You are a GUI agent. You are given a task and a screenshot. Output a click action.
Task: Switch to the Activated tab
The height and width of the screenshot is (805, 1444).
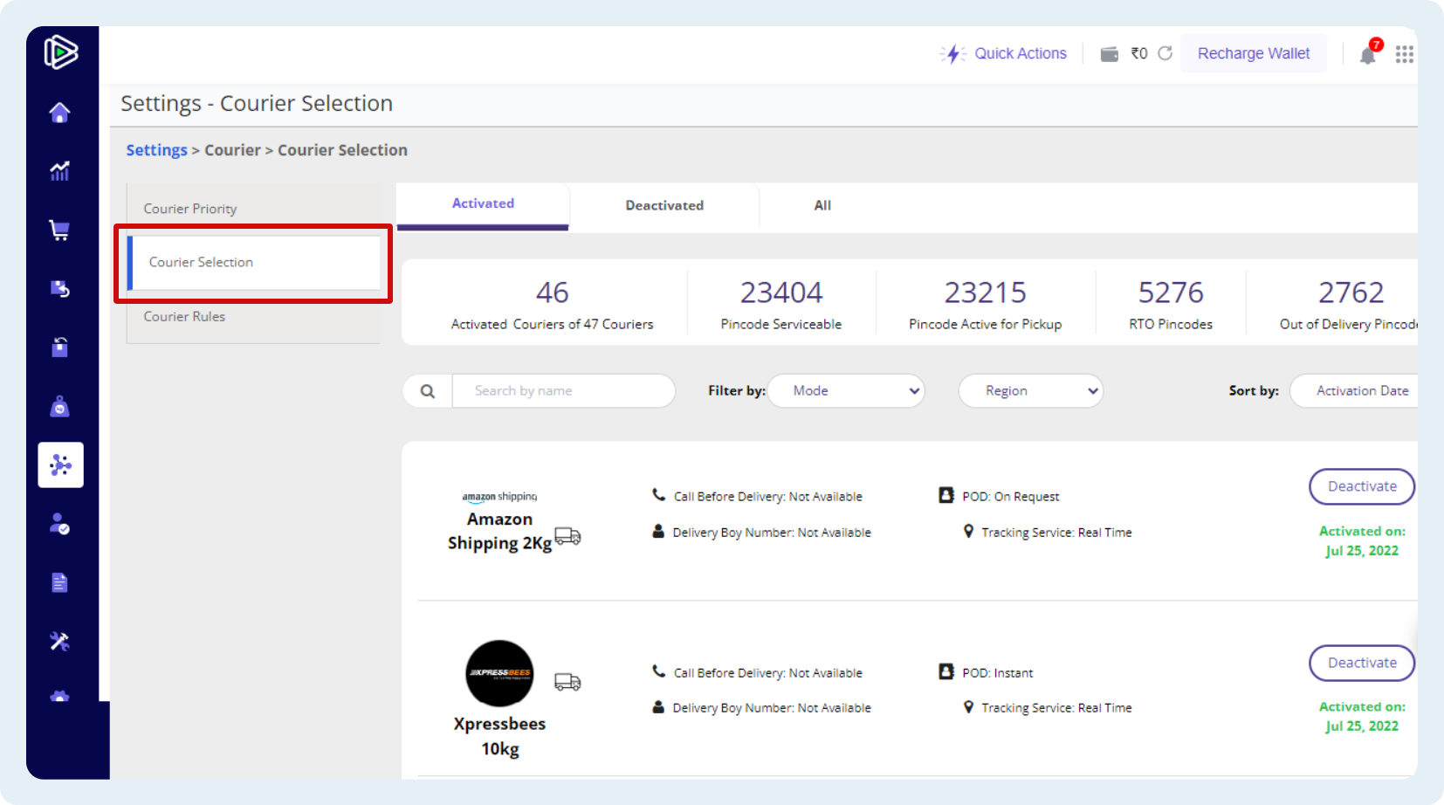pyautogui.click(x=483, y=206)
